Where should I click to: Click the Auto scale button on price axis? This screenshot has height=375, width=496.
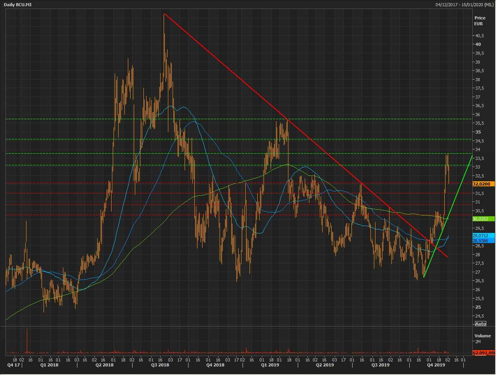(480, 324)
